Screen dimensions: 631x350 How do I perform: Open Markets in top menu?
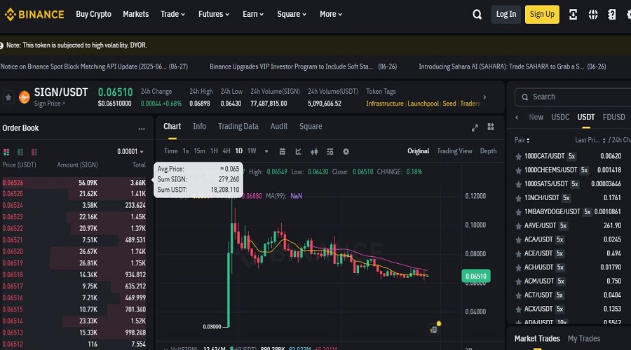tap(135, 14)
